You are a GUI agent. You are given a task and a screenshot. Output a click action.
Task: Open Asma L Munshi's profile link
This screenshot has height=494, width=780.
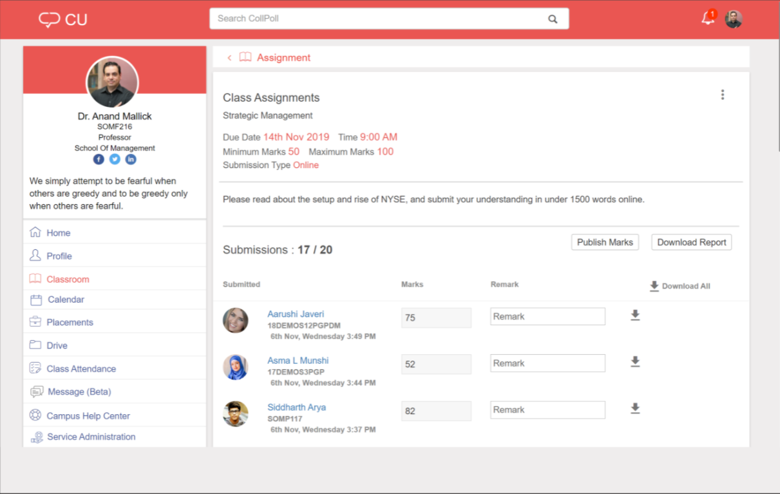298,360
